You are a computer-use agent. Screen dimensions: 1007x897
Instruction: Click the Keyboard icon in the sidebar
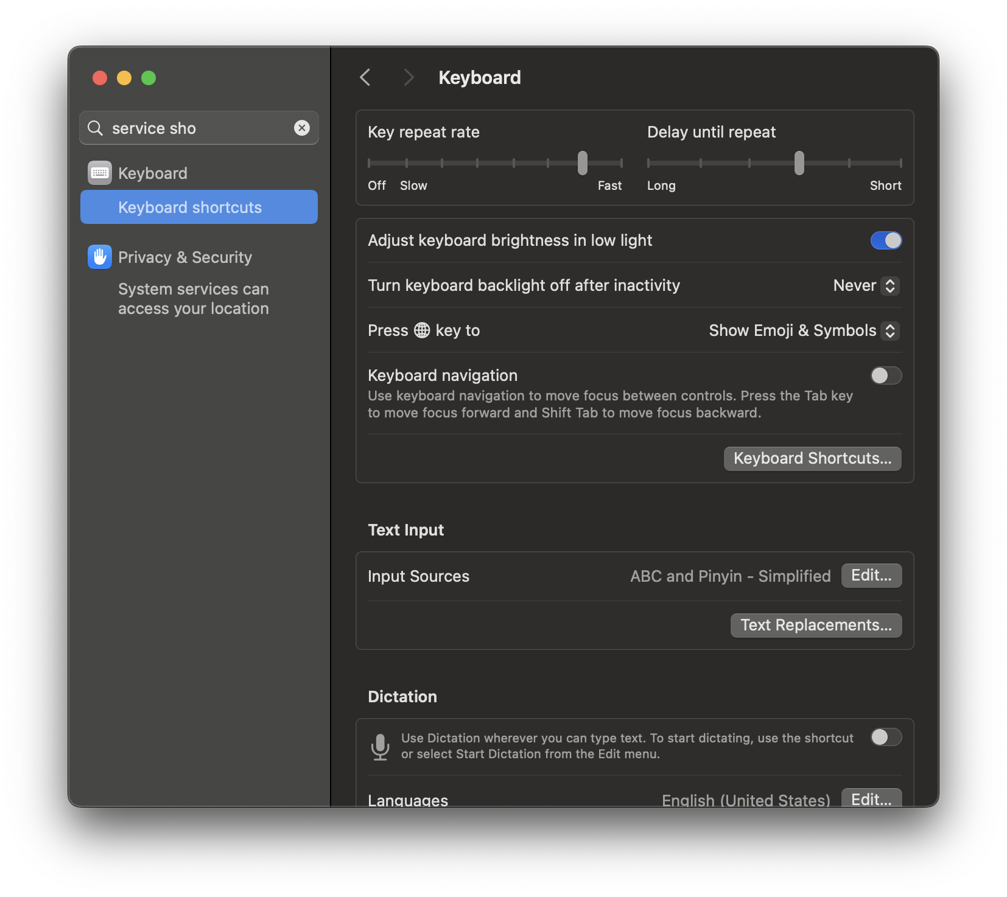99,173
